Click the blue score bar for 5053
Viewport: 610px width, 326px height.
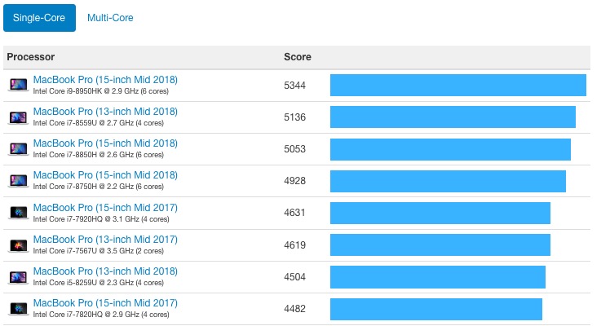450,149
